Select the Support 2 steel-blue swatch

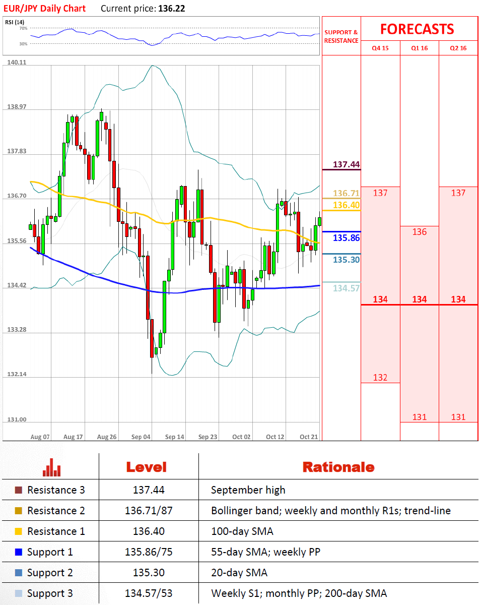pos(19,573)
